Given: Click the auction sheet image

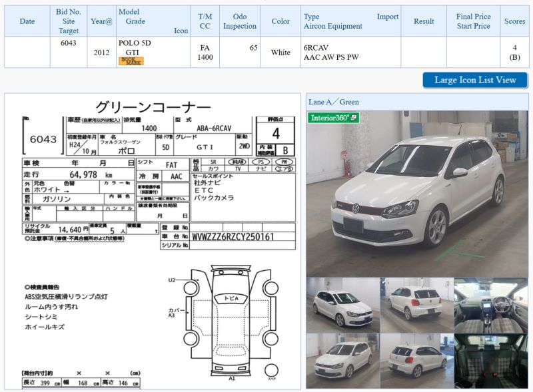Looking at the screenshot, I should (x=153, y=242).
